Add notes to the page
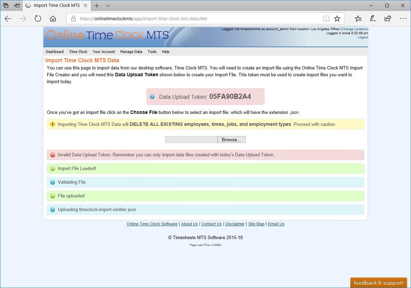 (x=373, y=19)
